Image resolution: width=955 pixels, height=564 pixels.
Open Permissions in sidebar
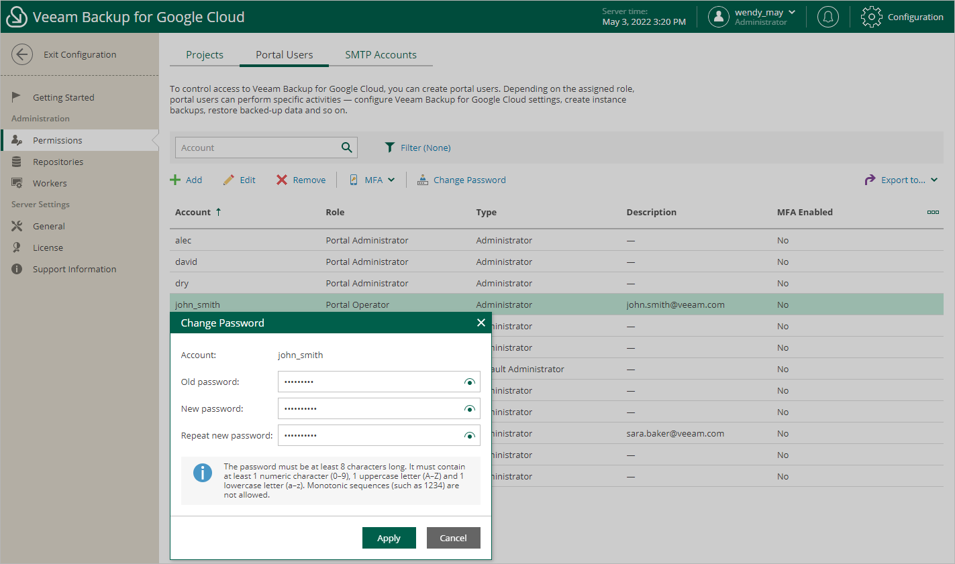79,140
